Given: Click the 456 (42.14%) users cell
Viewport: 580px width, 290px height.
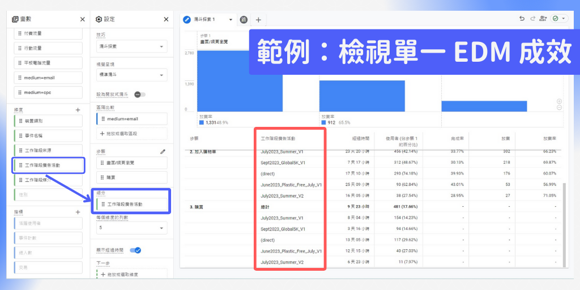Looking at the screenshot, I should [x=406, y=152].
